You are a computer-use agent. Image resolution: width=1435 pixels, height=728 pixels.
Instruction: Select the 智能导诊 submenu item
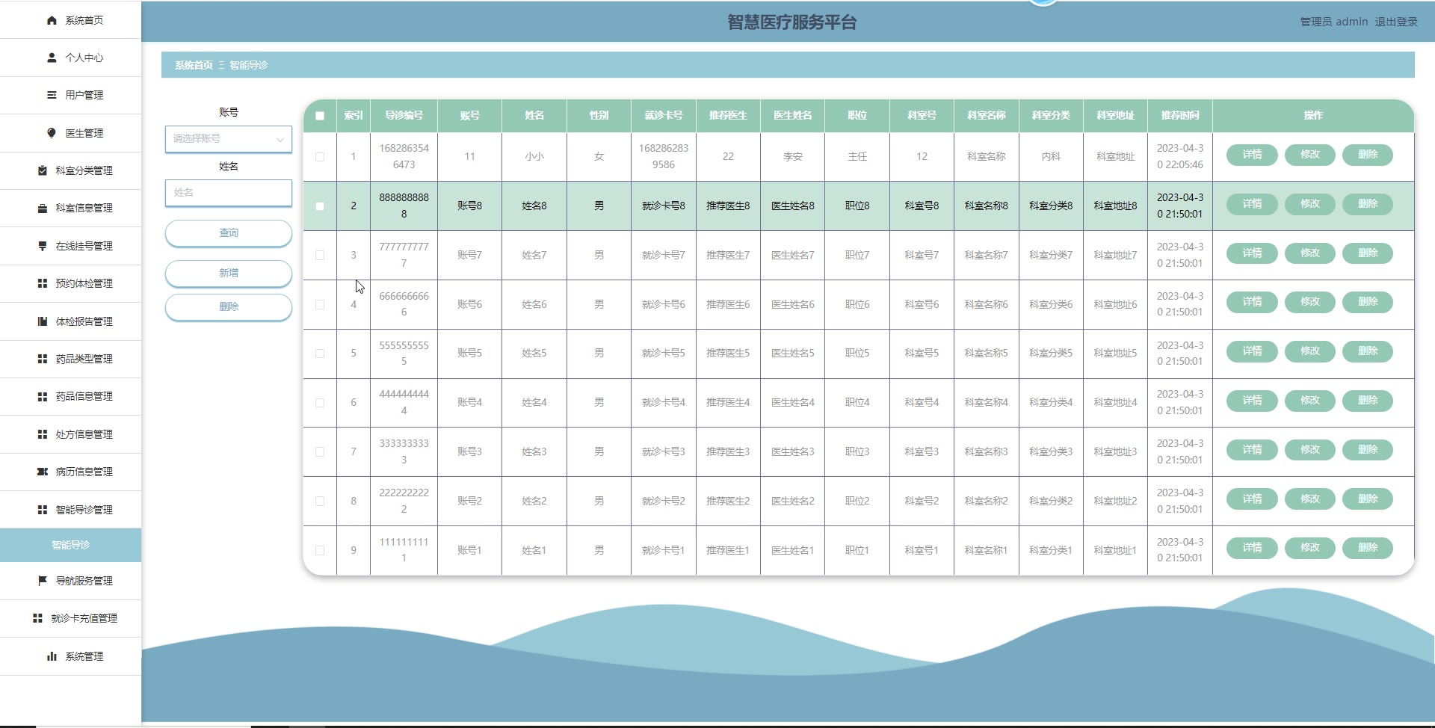(x=70, y=545)
